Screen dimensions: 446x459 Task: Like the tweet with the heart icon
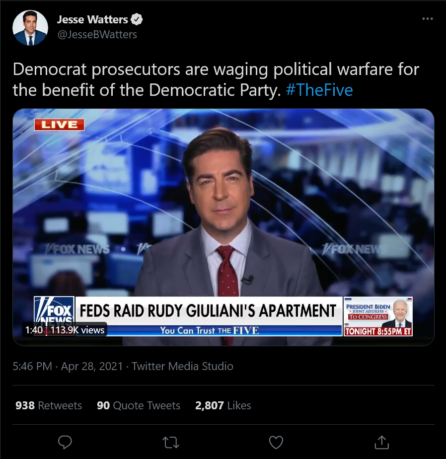coord(276,442)
